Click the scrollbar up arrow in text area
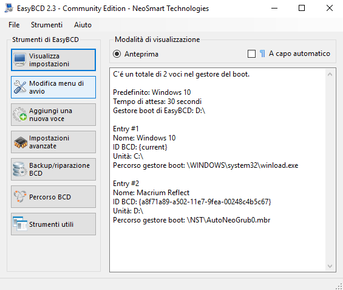The width and height of the screenshot is (343, 290). (330, 74)
